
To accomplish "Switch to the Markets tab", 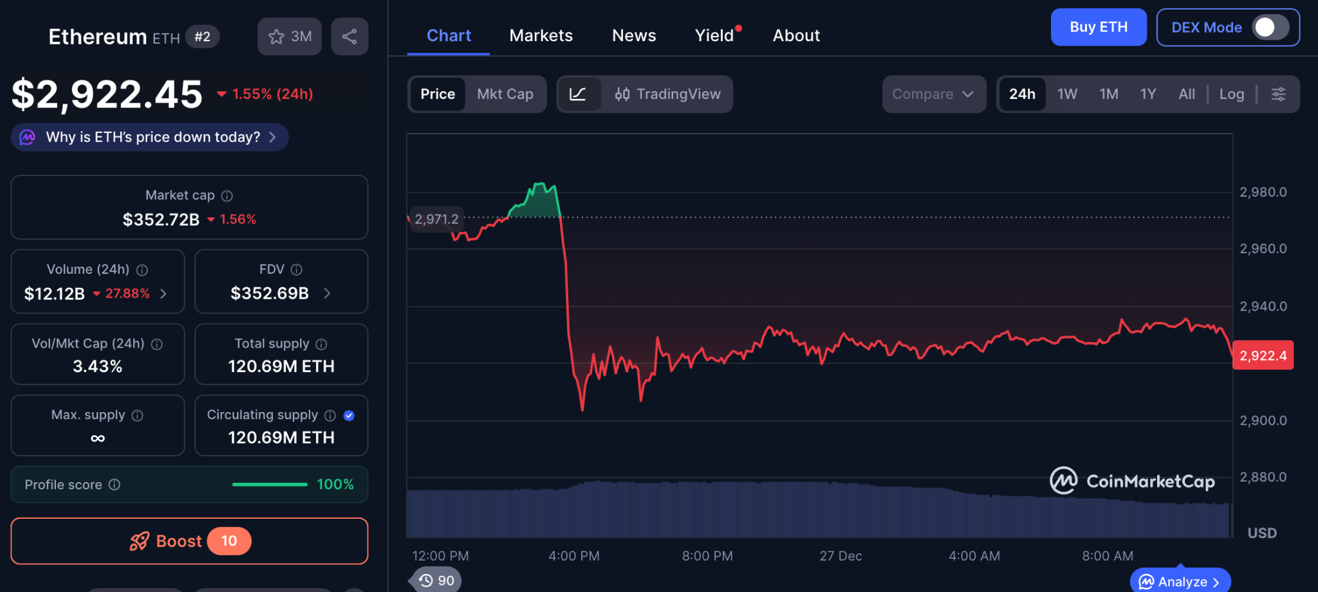I will point(541,35).
